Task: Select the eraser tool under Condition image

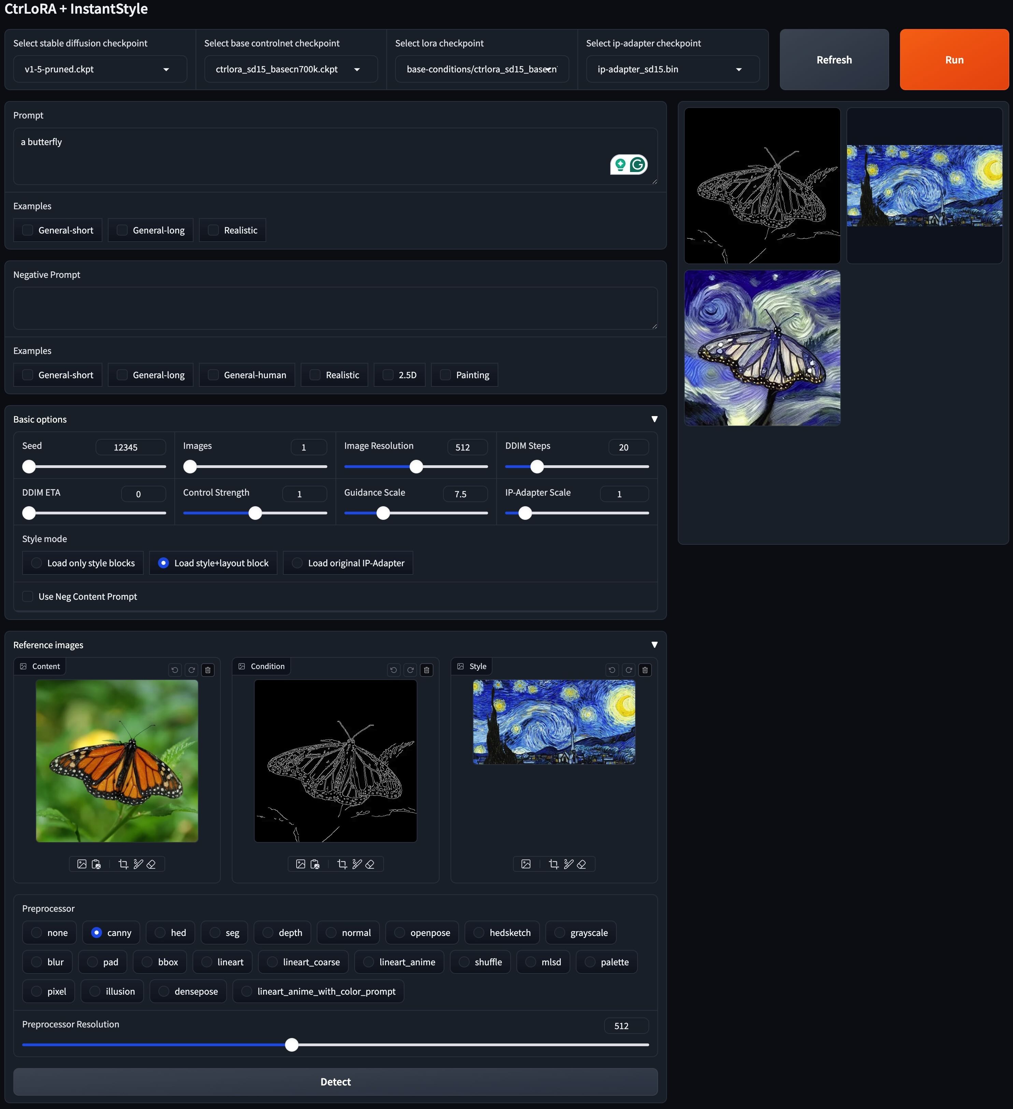Action: 370,864
